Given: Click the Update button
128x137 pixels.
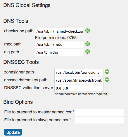Looking at the screenshot, I should [13, 132].
